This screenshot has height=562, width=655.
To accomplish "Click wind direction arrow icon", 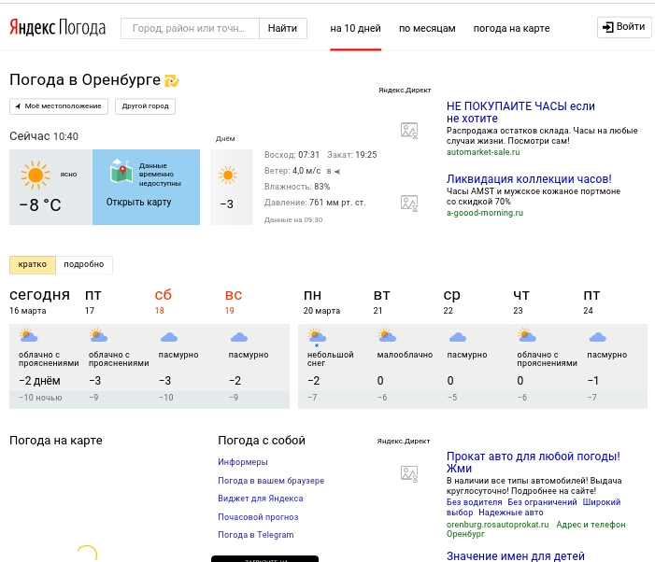I will [337, 171].
